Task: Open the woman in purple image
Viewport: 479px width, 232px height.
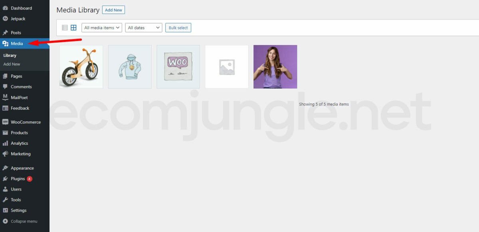Action: (x=275, y=66)
